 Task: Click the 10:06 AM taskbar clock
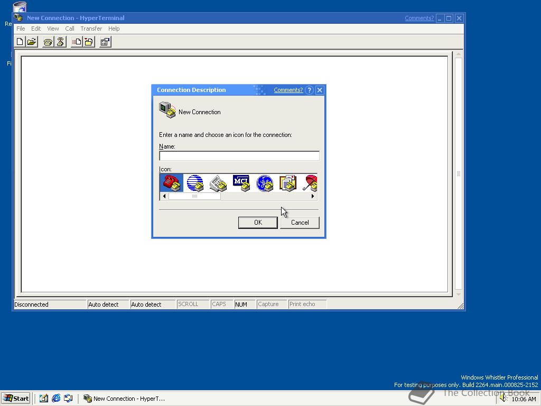click(x=524, y=399)
